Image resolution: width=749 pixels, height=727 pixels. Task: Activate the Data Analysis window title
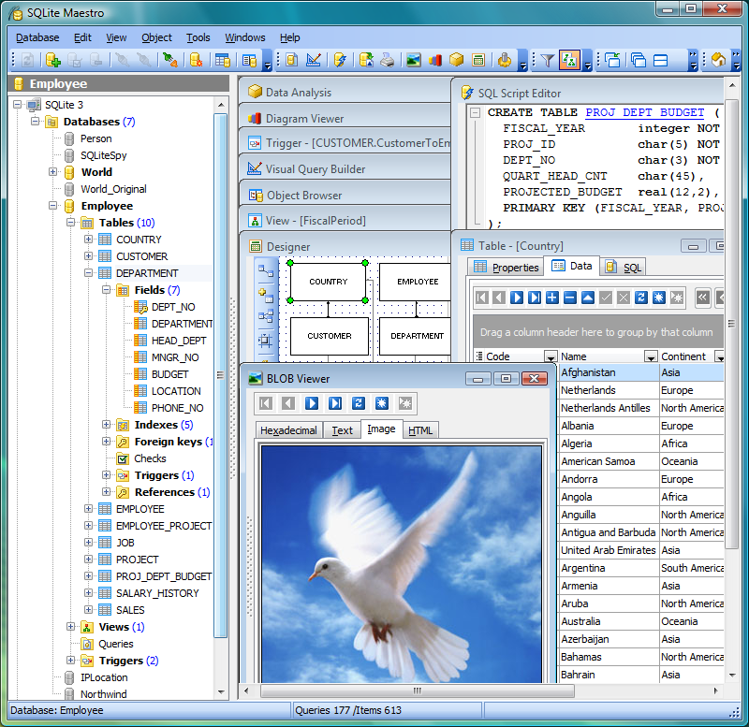(299, 92)
